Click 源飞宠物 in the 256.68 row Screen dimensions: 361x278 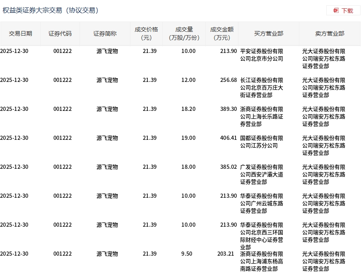(107, 80)
